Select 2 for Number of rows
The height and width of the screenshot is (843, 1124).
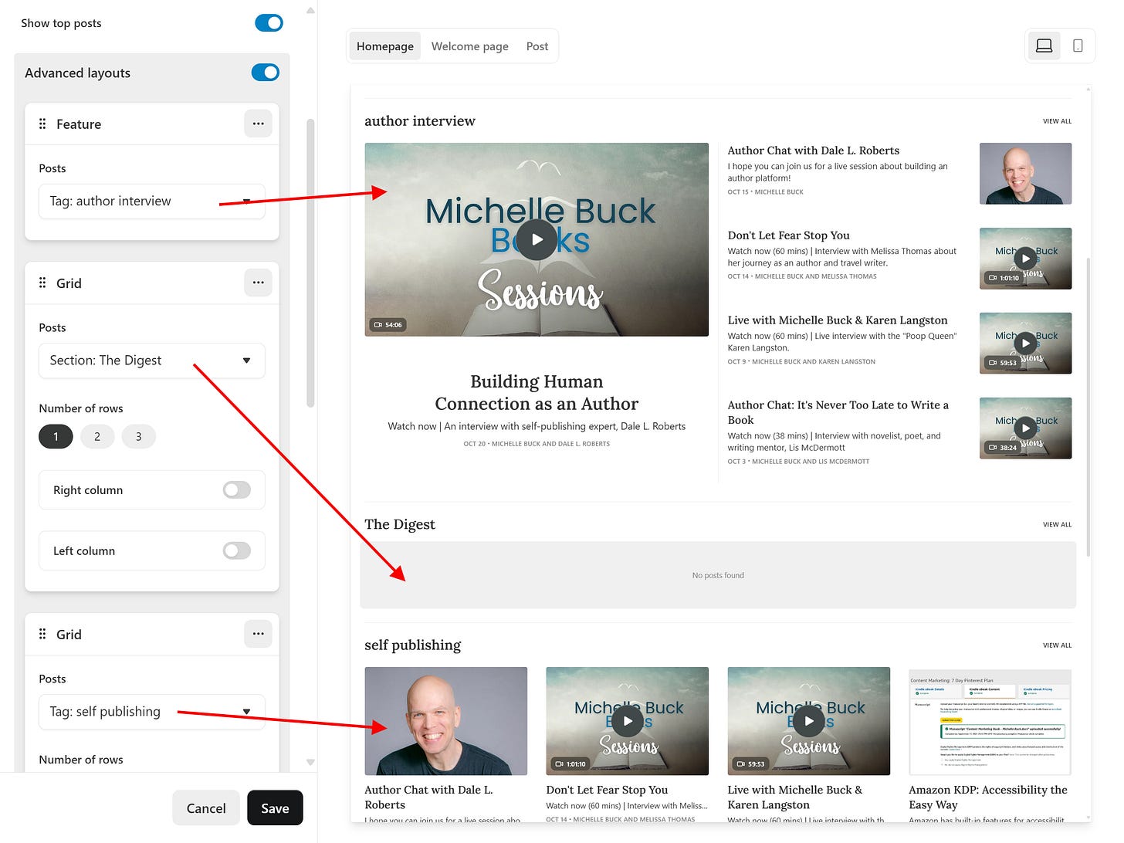pos(97,436)
